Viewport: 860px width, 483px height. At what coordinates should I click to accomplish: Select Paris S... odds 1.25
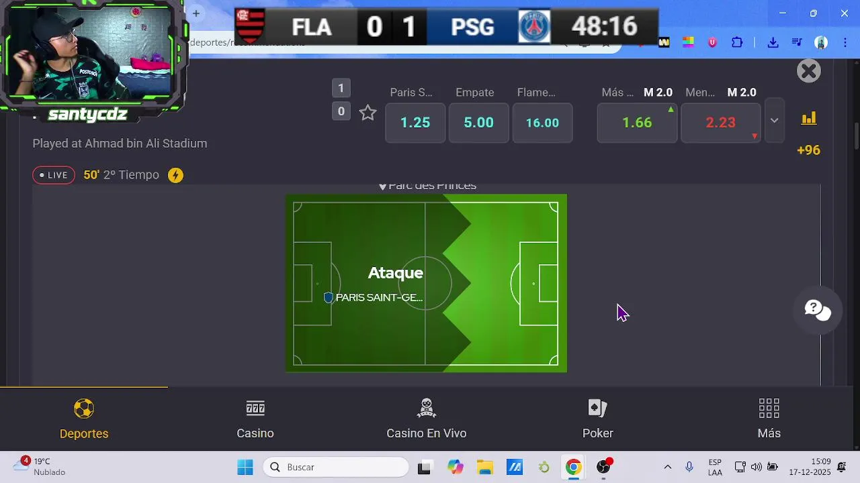[x=415, y=123]
